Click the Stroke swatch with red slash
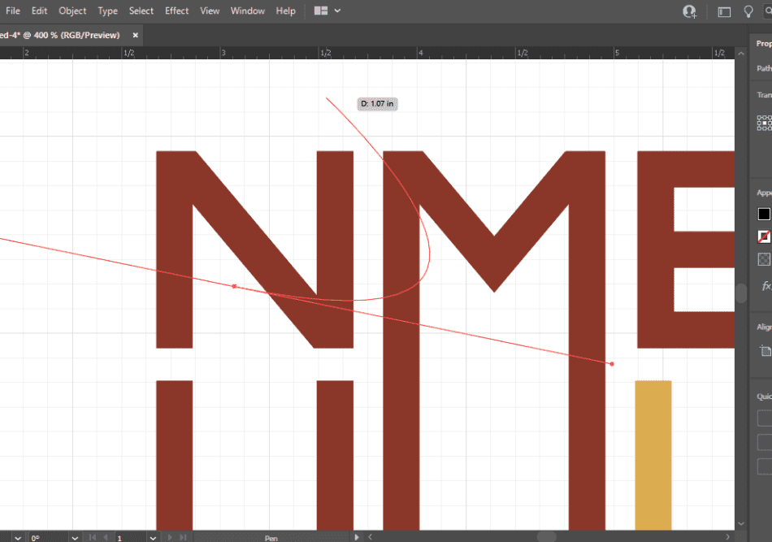 coord(764,236)
